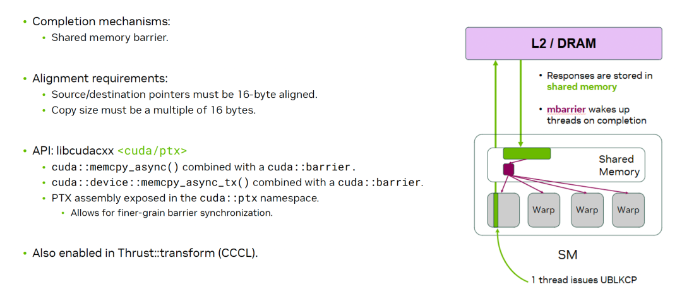Click the SM label below the diagram

click(567, 255)
